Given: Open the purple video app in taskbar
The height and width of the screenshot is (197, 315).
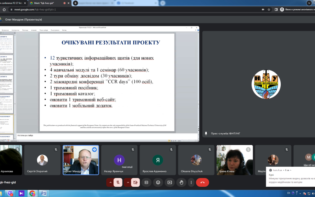Looking at the screenshot, I should click(x=21, y=193).
